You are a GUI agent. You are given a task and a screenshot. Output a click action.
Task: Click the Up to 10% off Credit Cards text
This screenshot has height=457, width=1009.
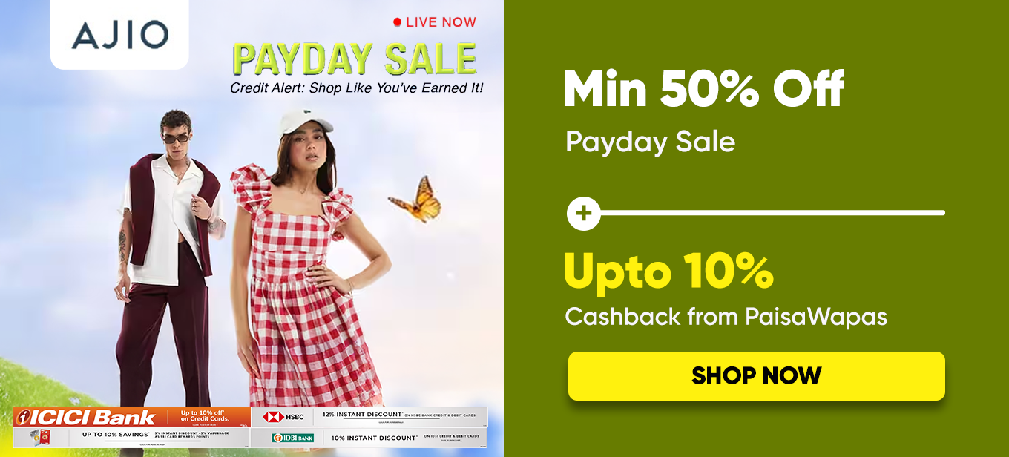(203, 416)
